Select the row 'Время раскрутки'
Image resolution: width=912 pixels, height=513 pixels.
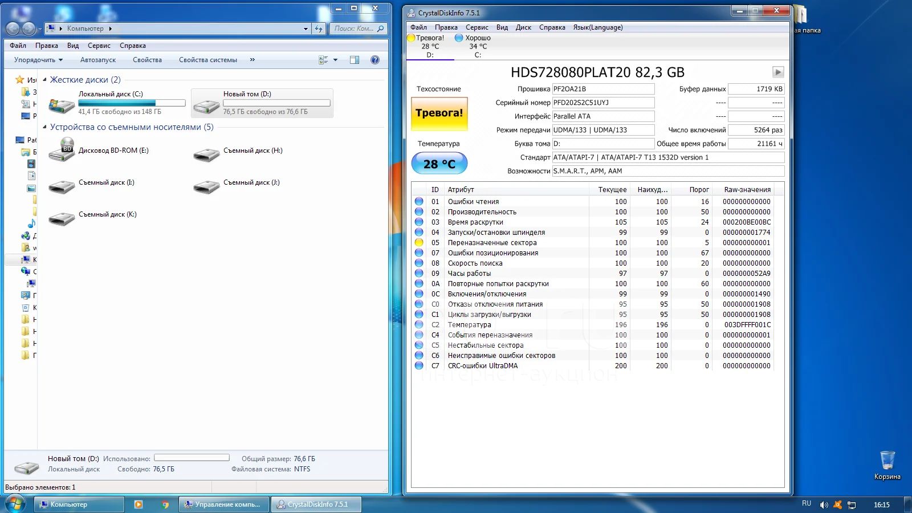click(x=593, y=222)
